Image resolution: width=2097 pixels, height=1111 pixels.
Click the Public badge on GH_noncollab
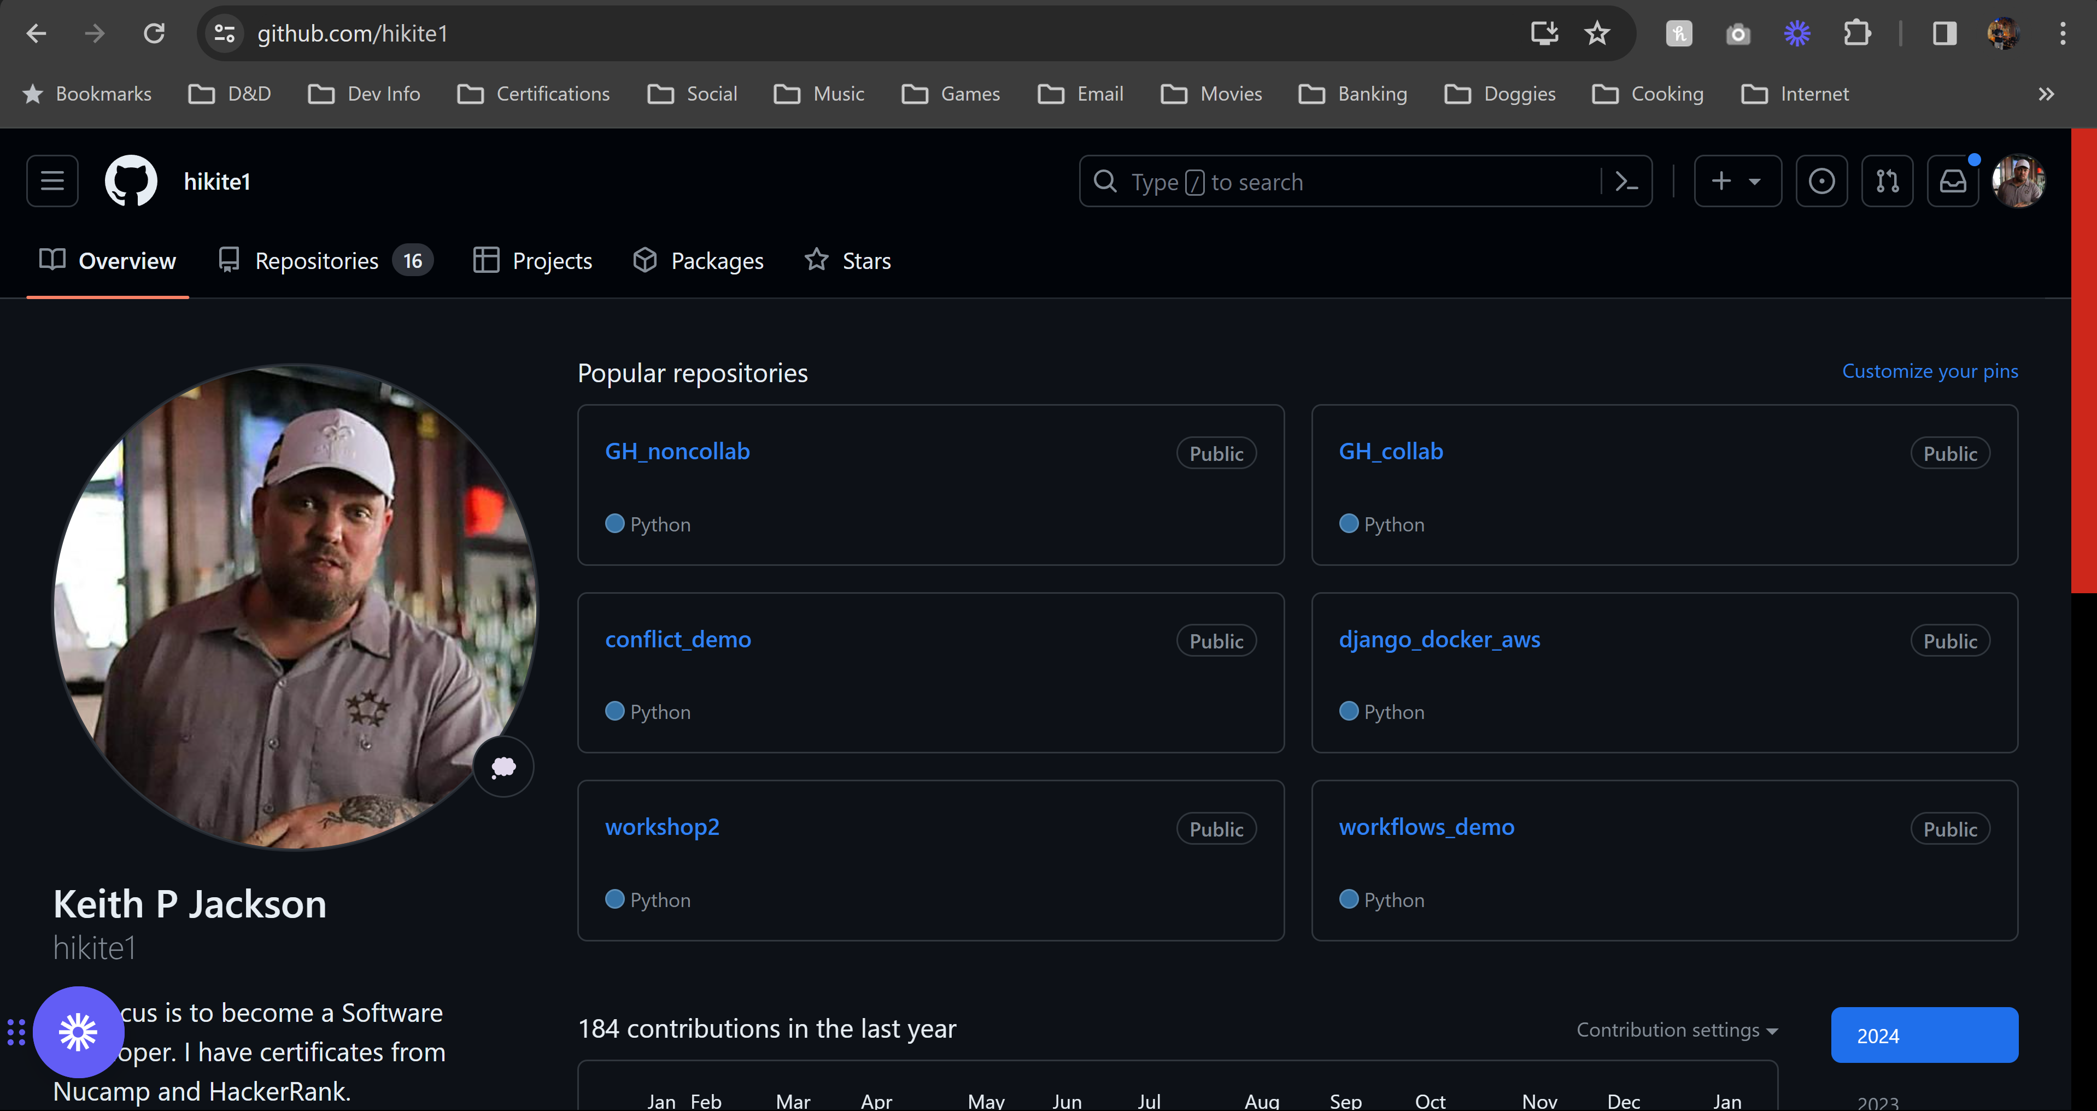[1216, 453]
